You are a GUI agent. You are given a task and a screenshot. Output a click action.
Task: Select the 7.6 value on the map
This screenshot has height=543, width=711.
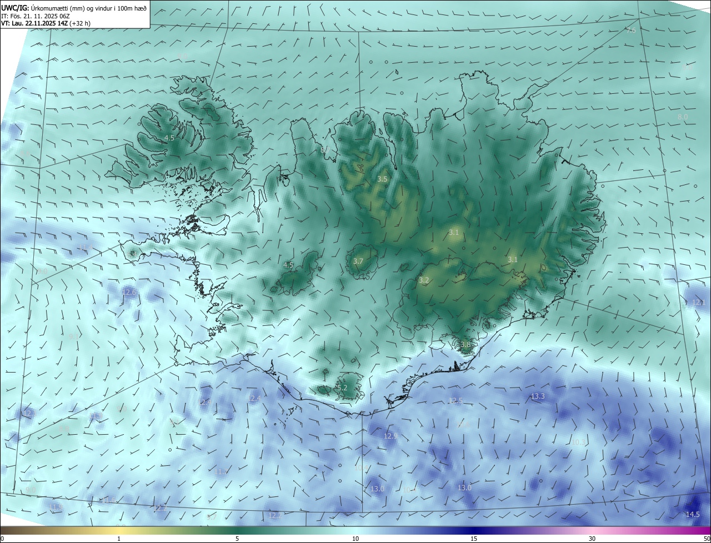[x=631, y=31]
